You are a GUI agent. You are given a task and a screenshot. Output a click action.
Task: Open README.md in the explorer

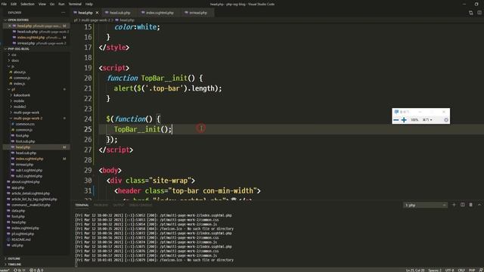tap(21, 240)
